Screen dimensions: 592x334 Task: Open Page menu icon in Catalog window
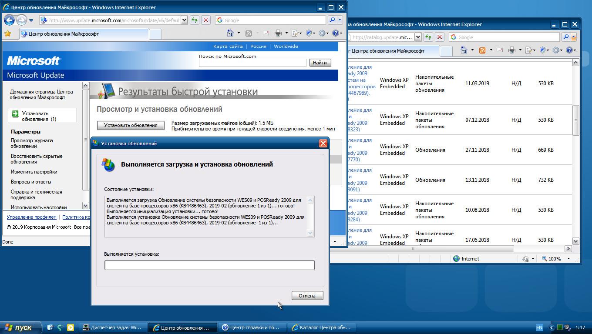point(528,50)
